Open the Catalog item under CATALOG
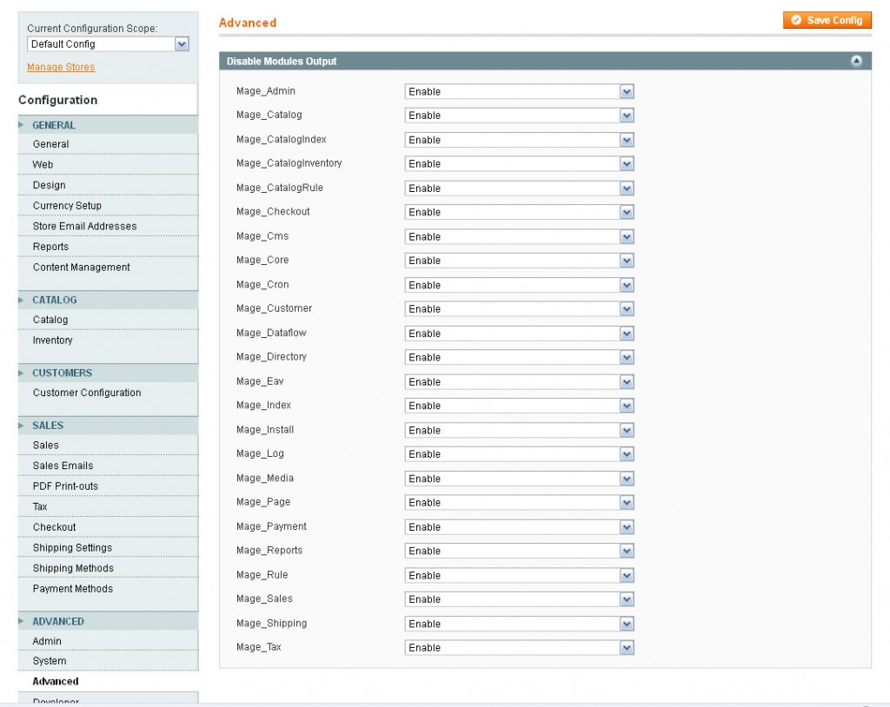 pos(108,320)
